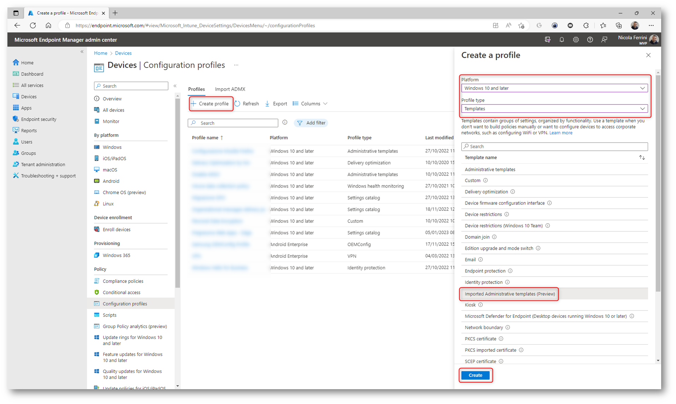Open the help question mark icon
Image resolution: width=676 pixels, height=404 pixels.
tap(590, 40)
